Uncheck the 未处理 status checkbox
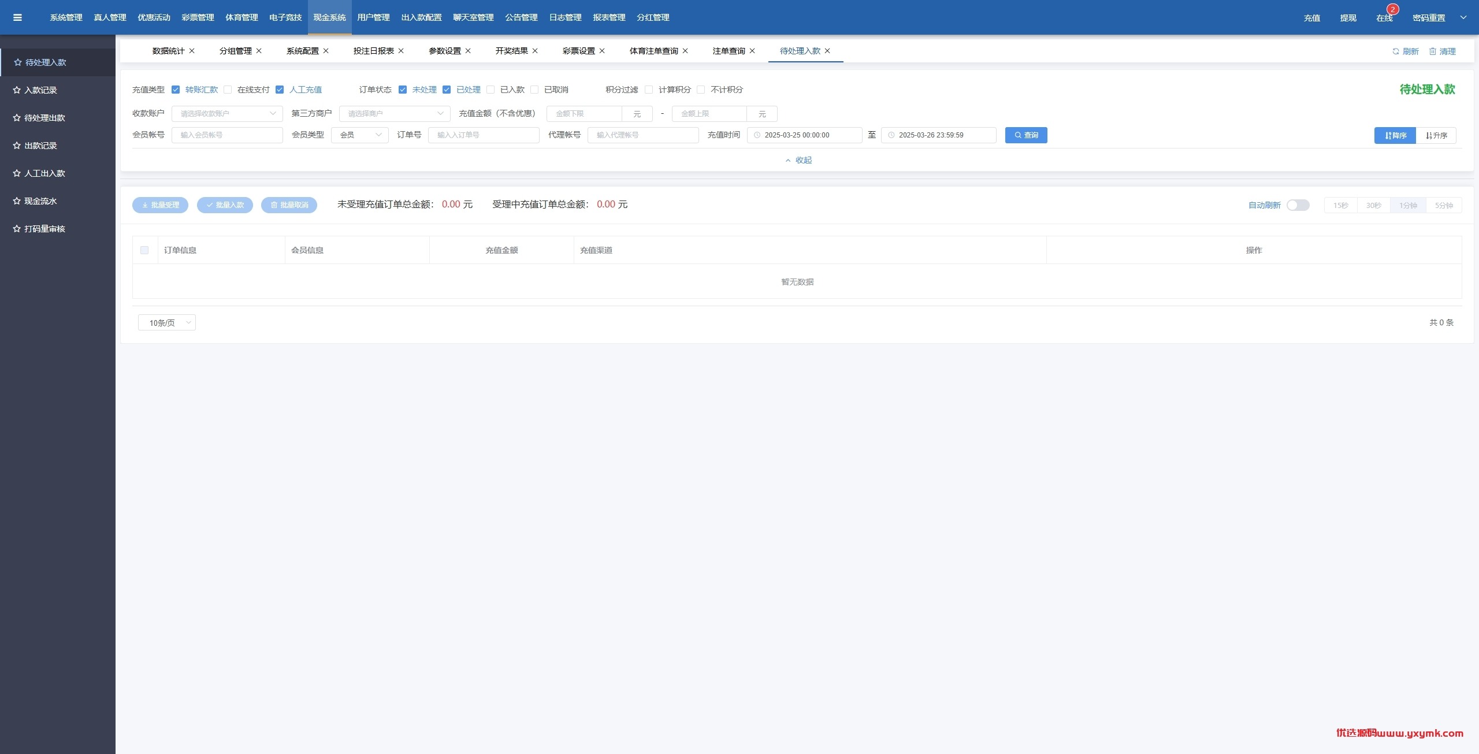This screenshot has height=754, width=1479. pos(403,90)
